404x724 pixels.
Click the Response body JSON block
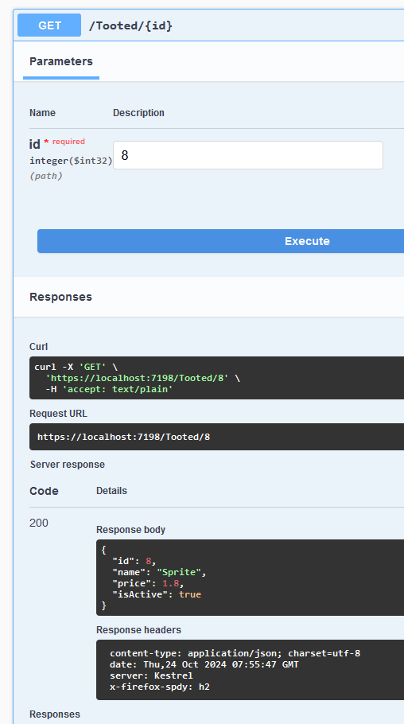(x=250, y=578)
